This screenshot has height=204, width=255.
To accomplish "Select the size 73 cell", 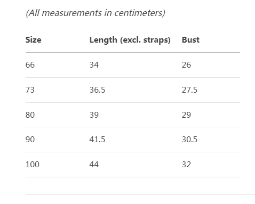I will point(30,90).
